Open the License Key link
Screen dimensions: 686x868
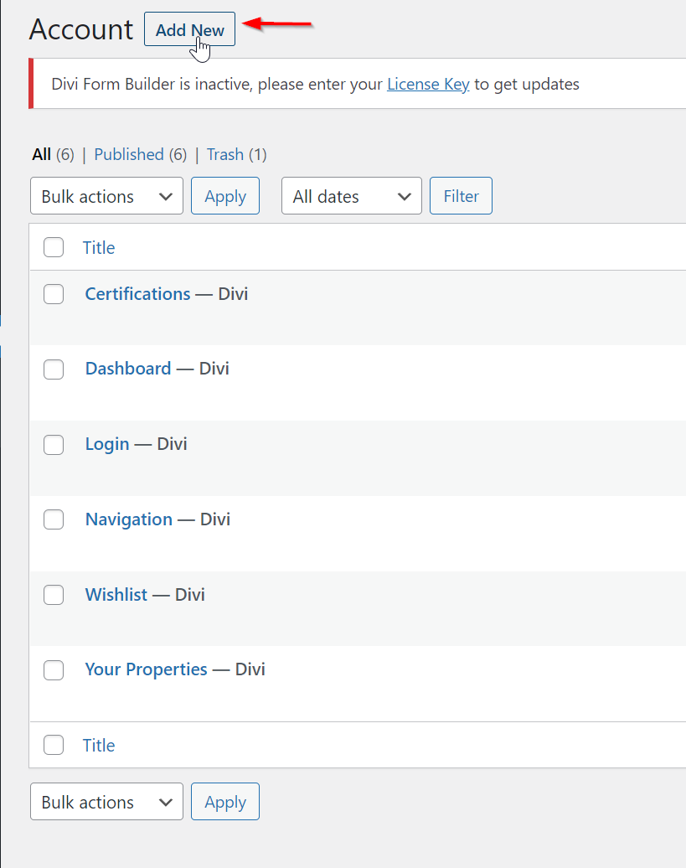pos(427,84)
